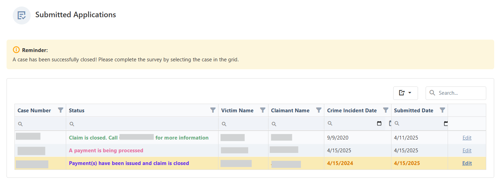
Task: Click the Submitted Applications page icon
Action: [x=22, y=16]
